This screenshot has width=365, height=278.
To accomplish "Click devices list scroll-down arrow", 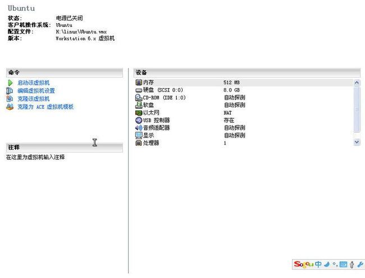I will tap(357, 142).
